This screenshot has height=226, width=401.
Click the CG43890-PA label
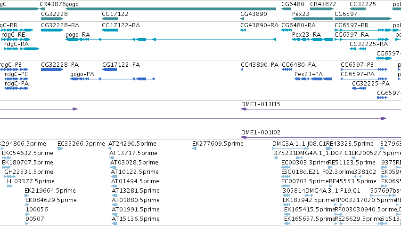coord(260,64)
